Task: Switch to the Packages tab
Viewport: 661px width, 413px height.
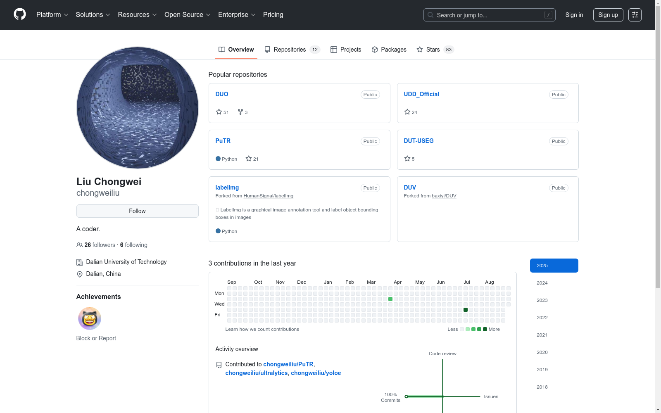Action: click(x=389, y=50)
